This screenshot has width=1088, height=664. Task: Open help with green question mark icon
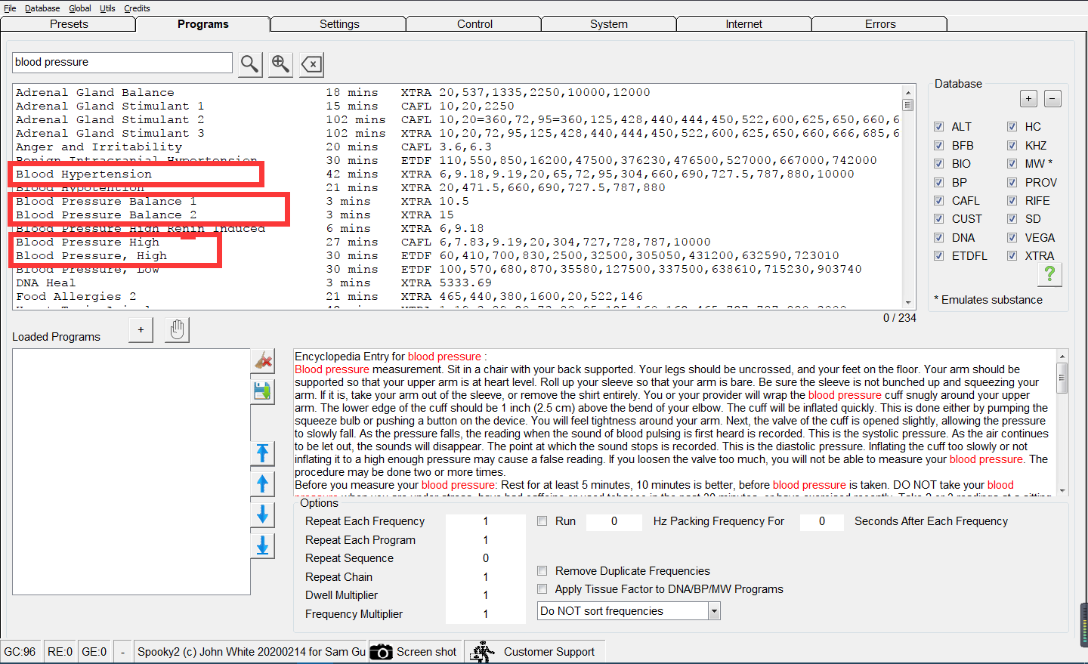click(x=1049, y=275)
